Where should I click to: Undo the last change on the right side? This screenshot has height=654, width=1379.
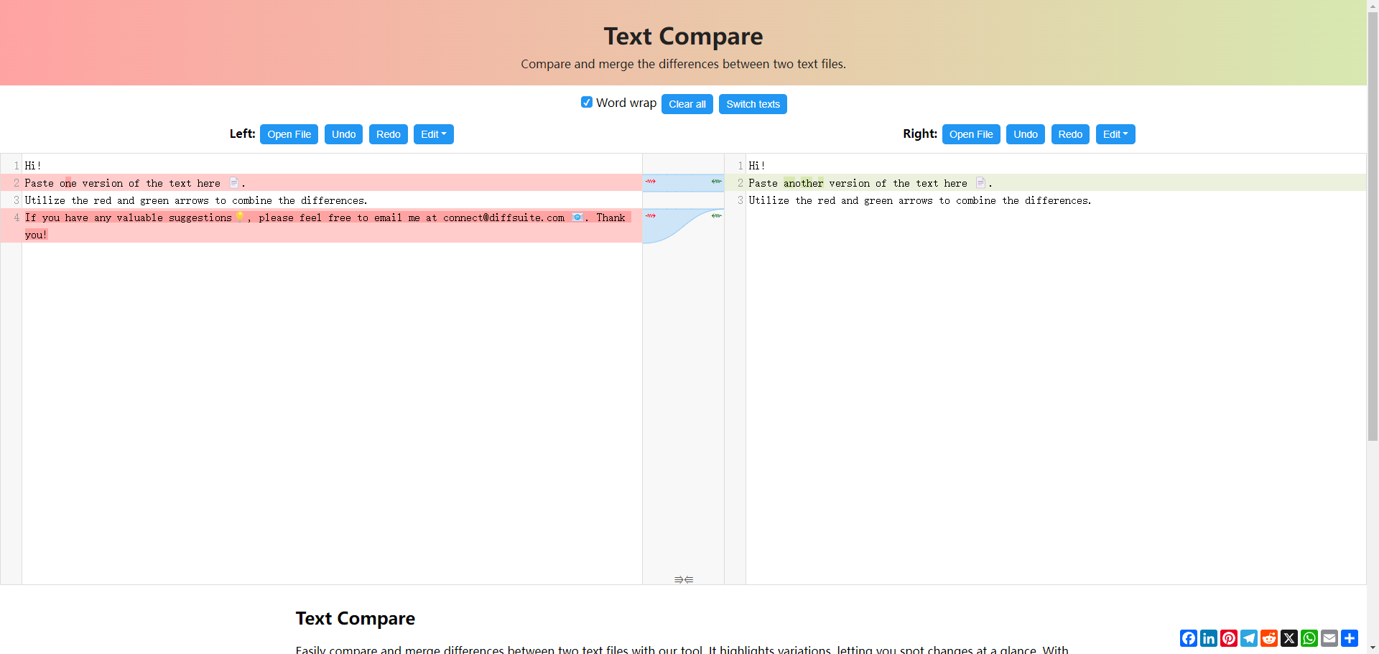1025,134
